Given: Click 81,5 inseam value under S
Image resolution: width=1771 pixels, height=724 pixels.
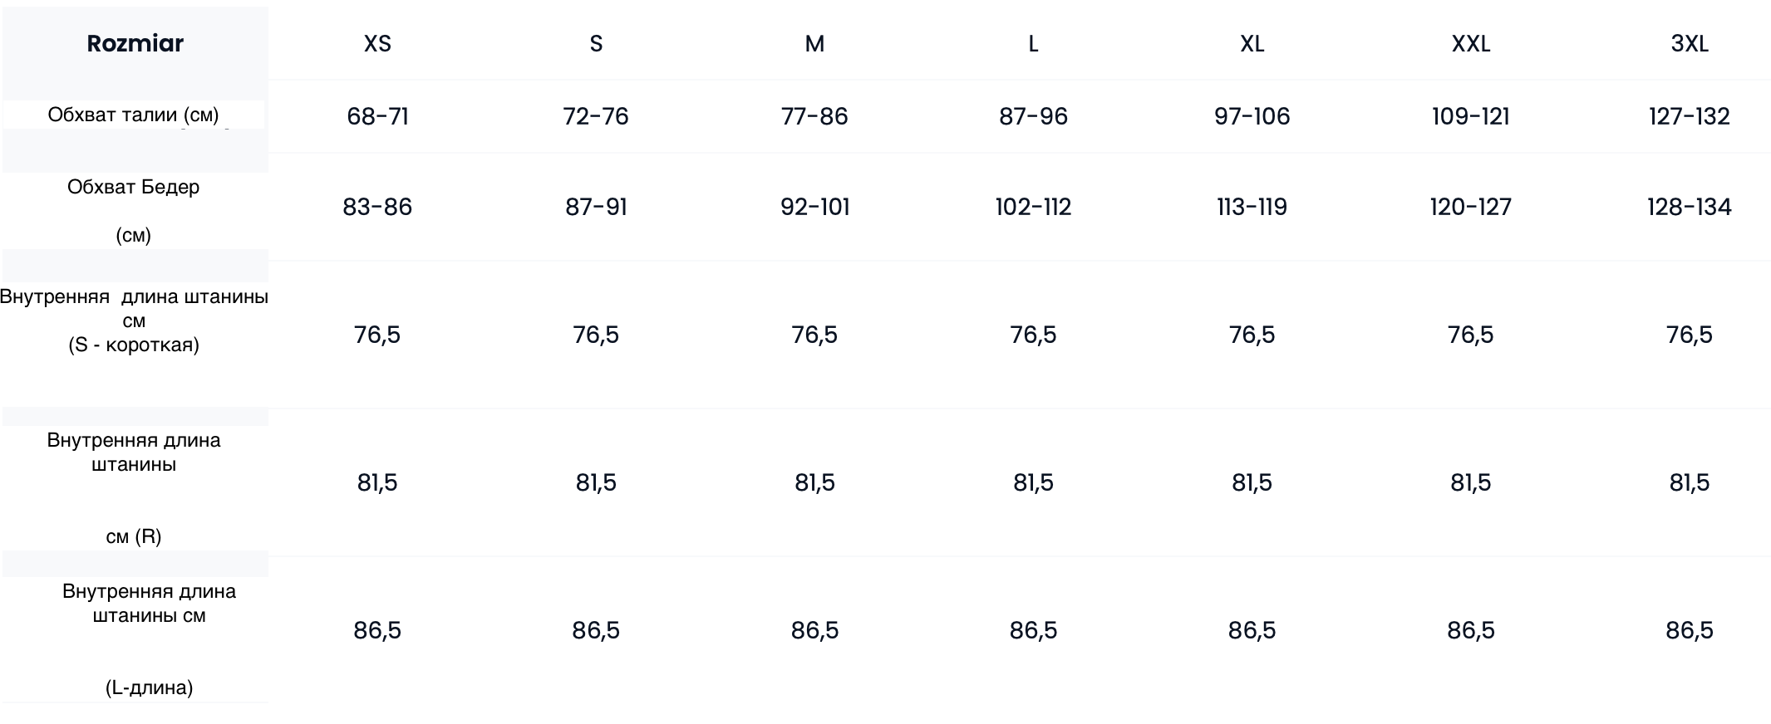Looking at the screenshot, I should (596, 482).
